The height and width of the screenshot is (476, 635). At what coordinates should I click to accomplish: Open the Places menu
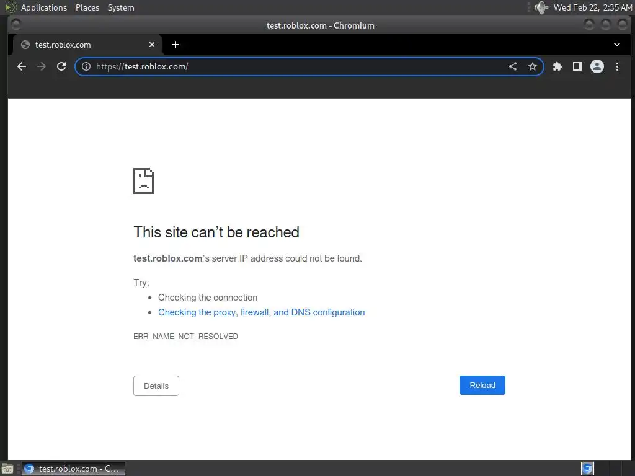click(x=87, y=7)
